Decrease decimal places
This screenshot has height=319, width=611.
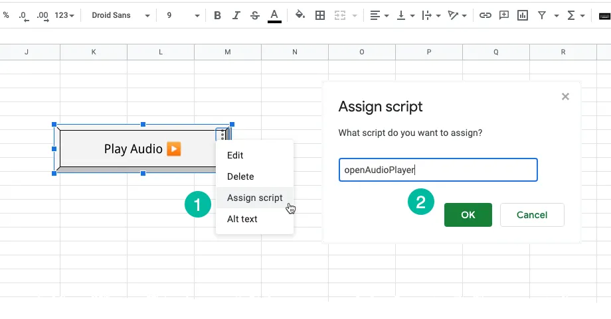point(24,15)
